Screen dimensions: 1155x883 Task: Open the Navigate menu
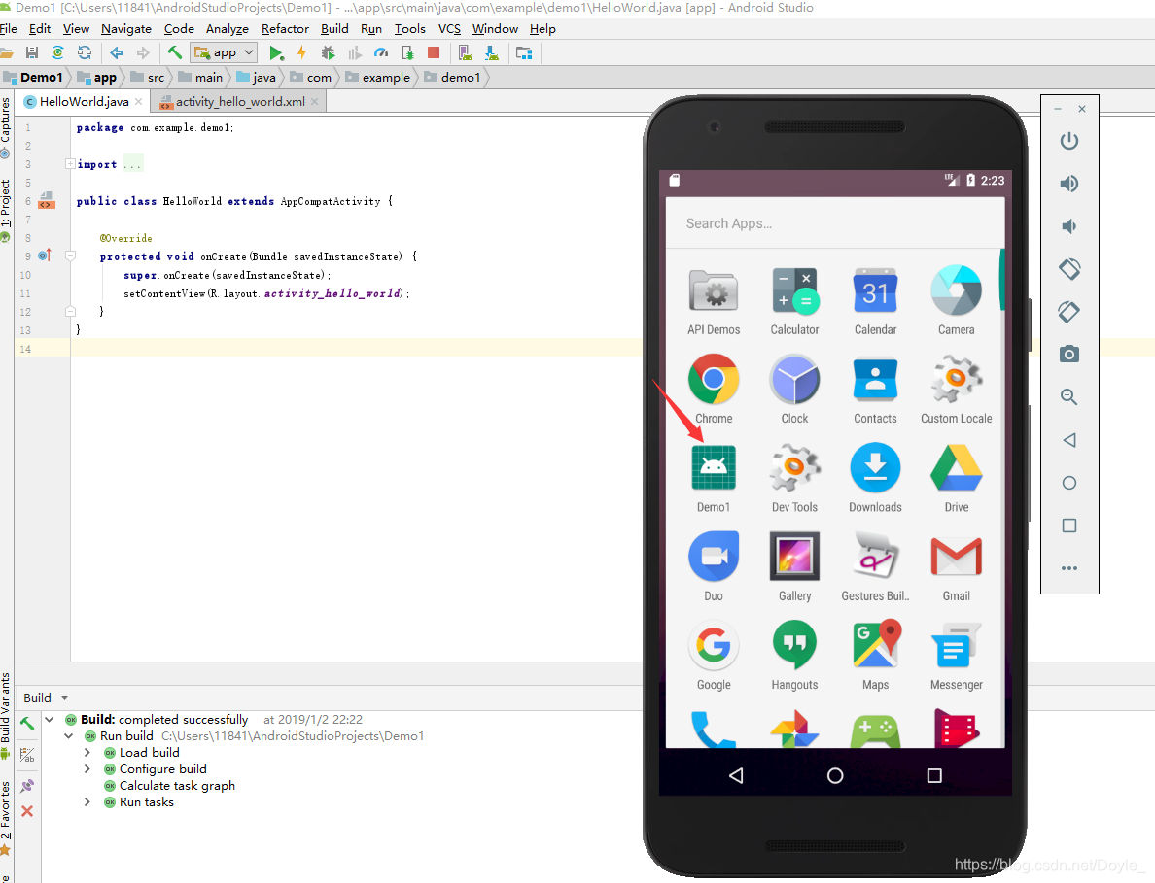pyautogui.click(x=126, y=29)
